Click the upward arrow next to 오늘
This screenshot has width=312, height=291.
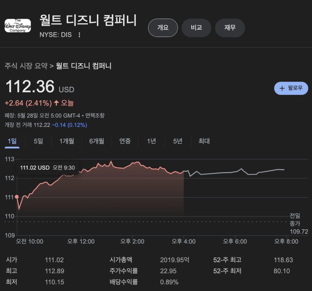57,103
